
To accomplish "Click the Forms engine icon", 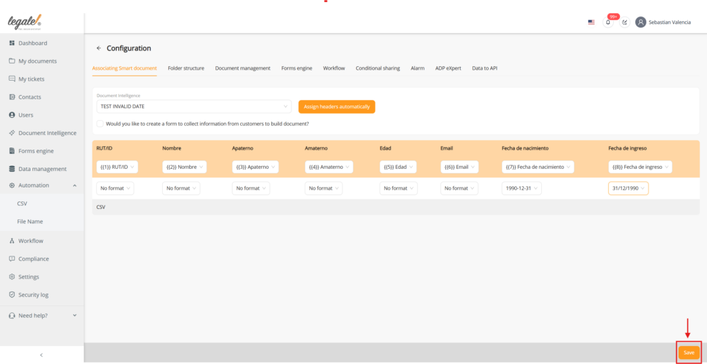I will tap(12, 151).
